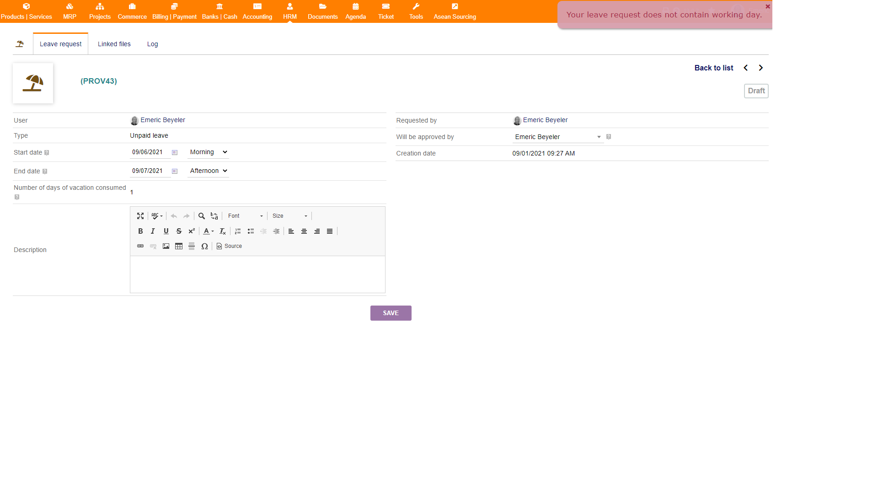This screenshot has width=878, height=494.
Task: Align text right
Action: (317, 231)
